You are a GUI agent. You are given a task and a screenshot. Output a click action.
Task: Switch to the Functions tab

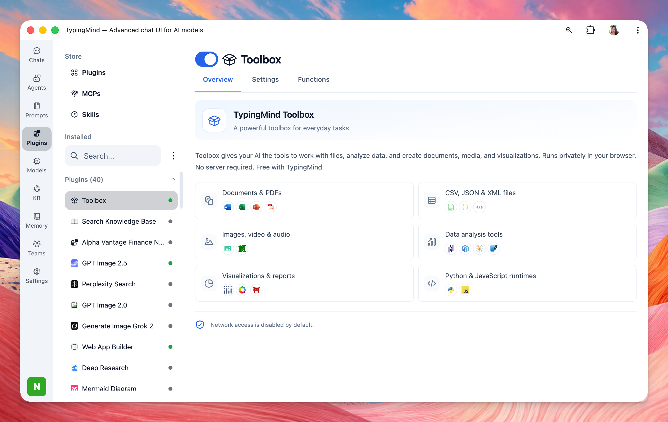(x=313, y=79)
